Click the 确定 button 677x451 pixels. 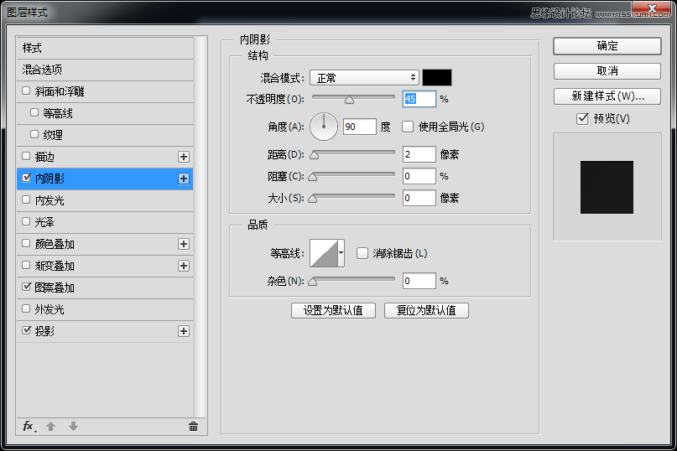pyautogui.click(x=607, y=46)
